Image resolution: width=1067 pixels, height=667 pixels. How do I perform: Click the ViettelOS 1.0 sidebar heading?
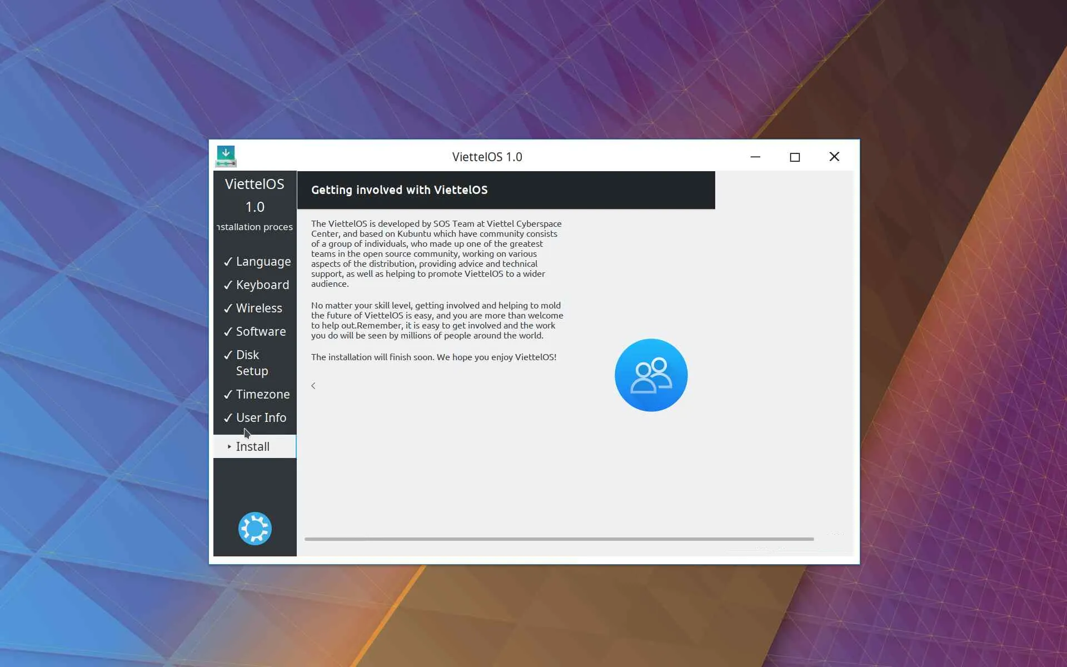coord(255,195)
